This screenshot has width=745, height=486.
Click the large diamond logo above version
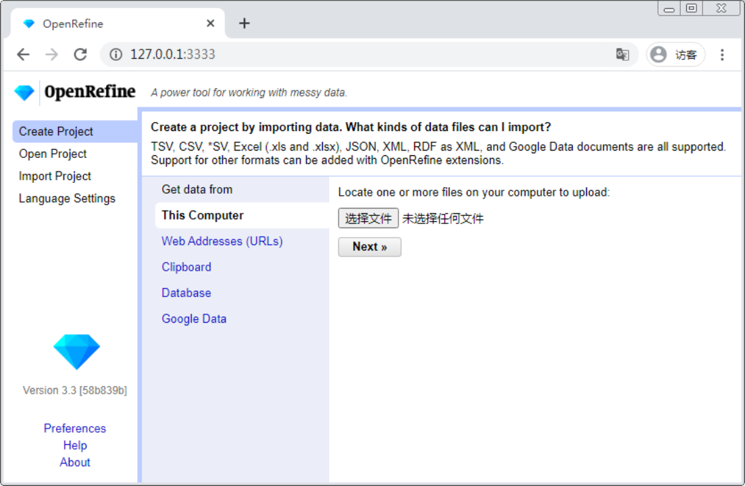coord(76,352)
